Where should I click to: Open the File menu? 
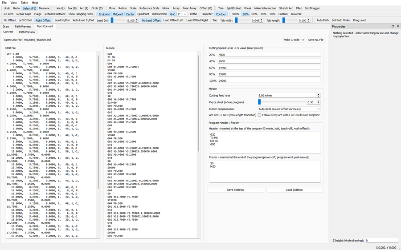click(4, 3)
